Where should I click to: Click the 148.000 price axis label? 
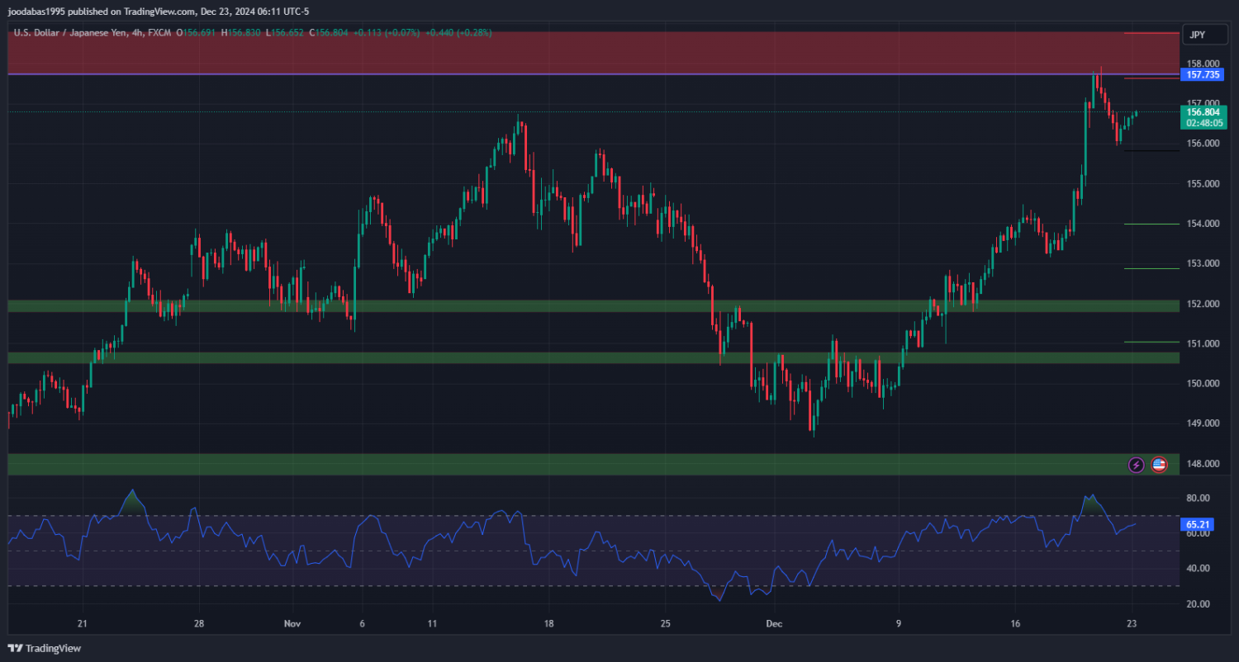point(1203,464)
